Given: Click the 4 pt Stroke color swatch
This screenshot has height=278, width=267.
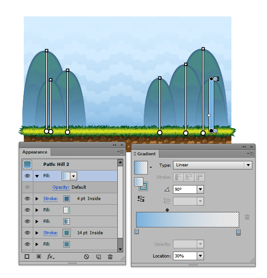Looking at the screenshot, I should [x=67, y=199].
